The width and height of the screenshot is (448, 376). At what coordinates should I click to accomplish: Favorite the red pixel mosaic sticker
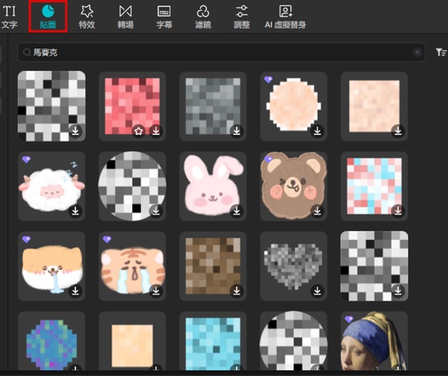pyautogui.click(x=138, y=131)
